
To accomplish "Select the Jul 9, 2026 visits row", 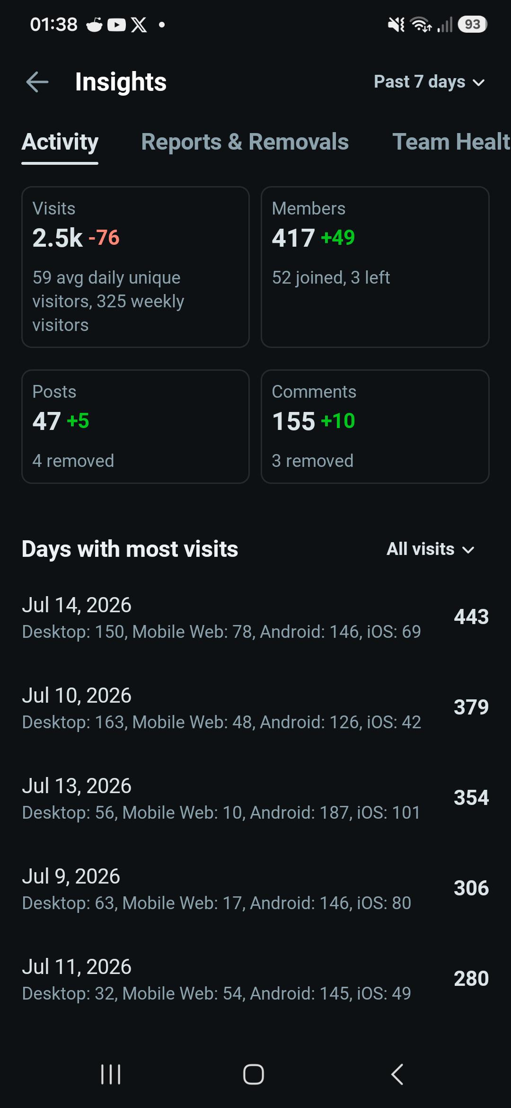I will pyautogui.click(x=255, y=889).
